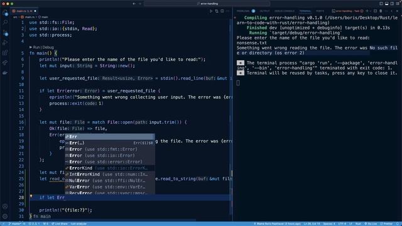Screen dimensions: 402x226
Task: Open the Live Share view in activity bar
Action: (5, 63)
